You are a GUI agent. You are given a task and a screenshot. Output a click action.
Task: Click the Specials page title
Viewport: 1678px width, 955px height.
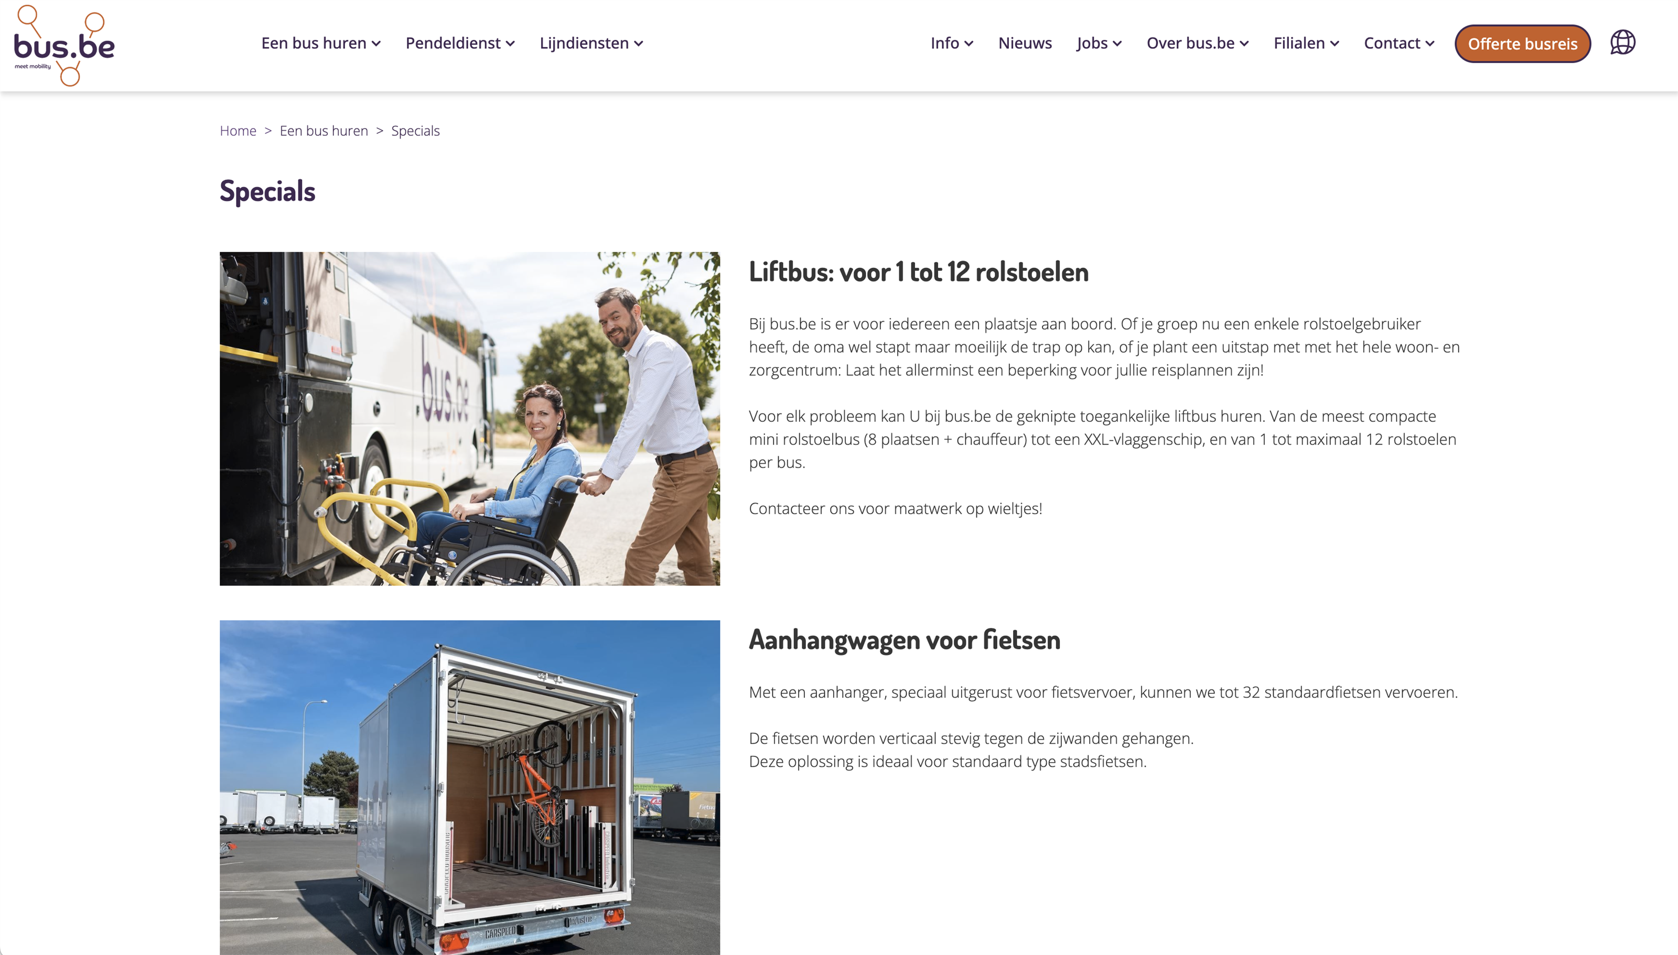267,191
